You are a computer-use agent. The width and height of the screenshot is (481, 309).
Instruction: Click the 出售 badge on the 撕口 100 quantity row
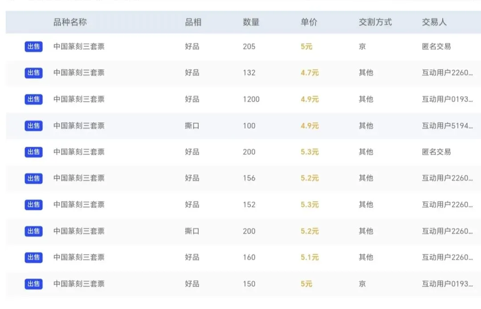click(x=34, y=126)
